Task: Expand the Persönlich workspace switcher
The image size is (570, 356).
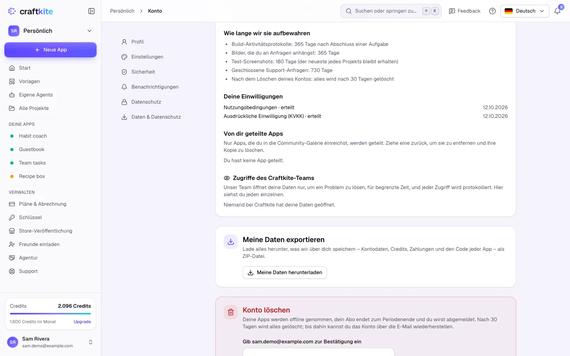Action: pyautogui.click(x=50, y=31)
